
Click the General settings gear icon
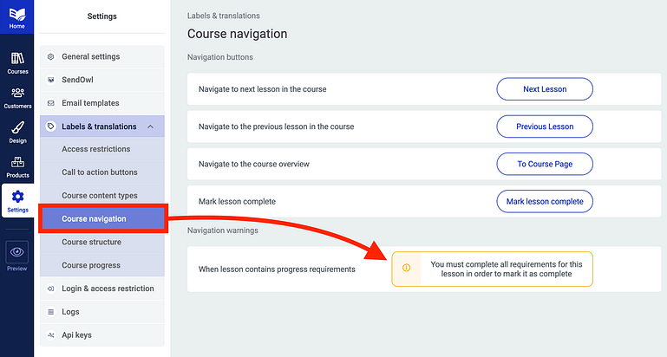coord(51,56)
